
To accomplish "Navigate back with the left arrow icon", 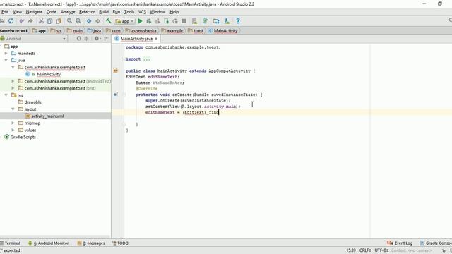I will coord(89,21).
